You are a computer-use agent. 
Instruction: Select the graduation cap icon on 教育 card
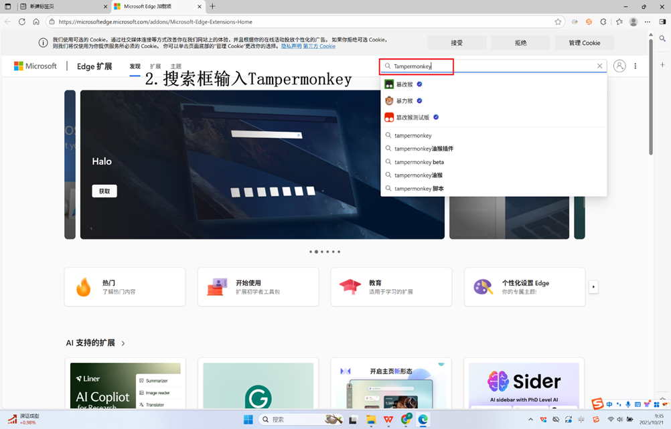tap(350, 286)
